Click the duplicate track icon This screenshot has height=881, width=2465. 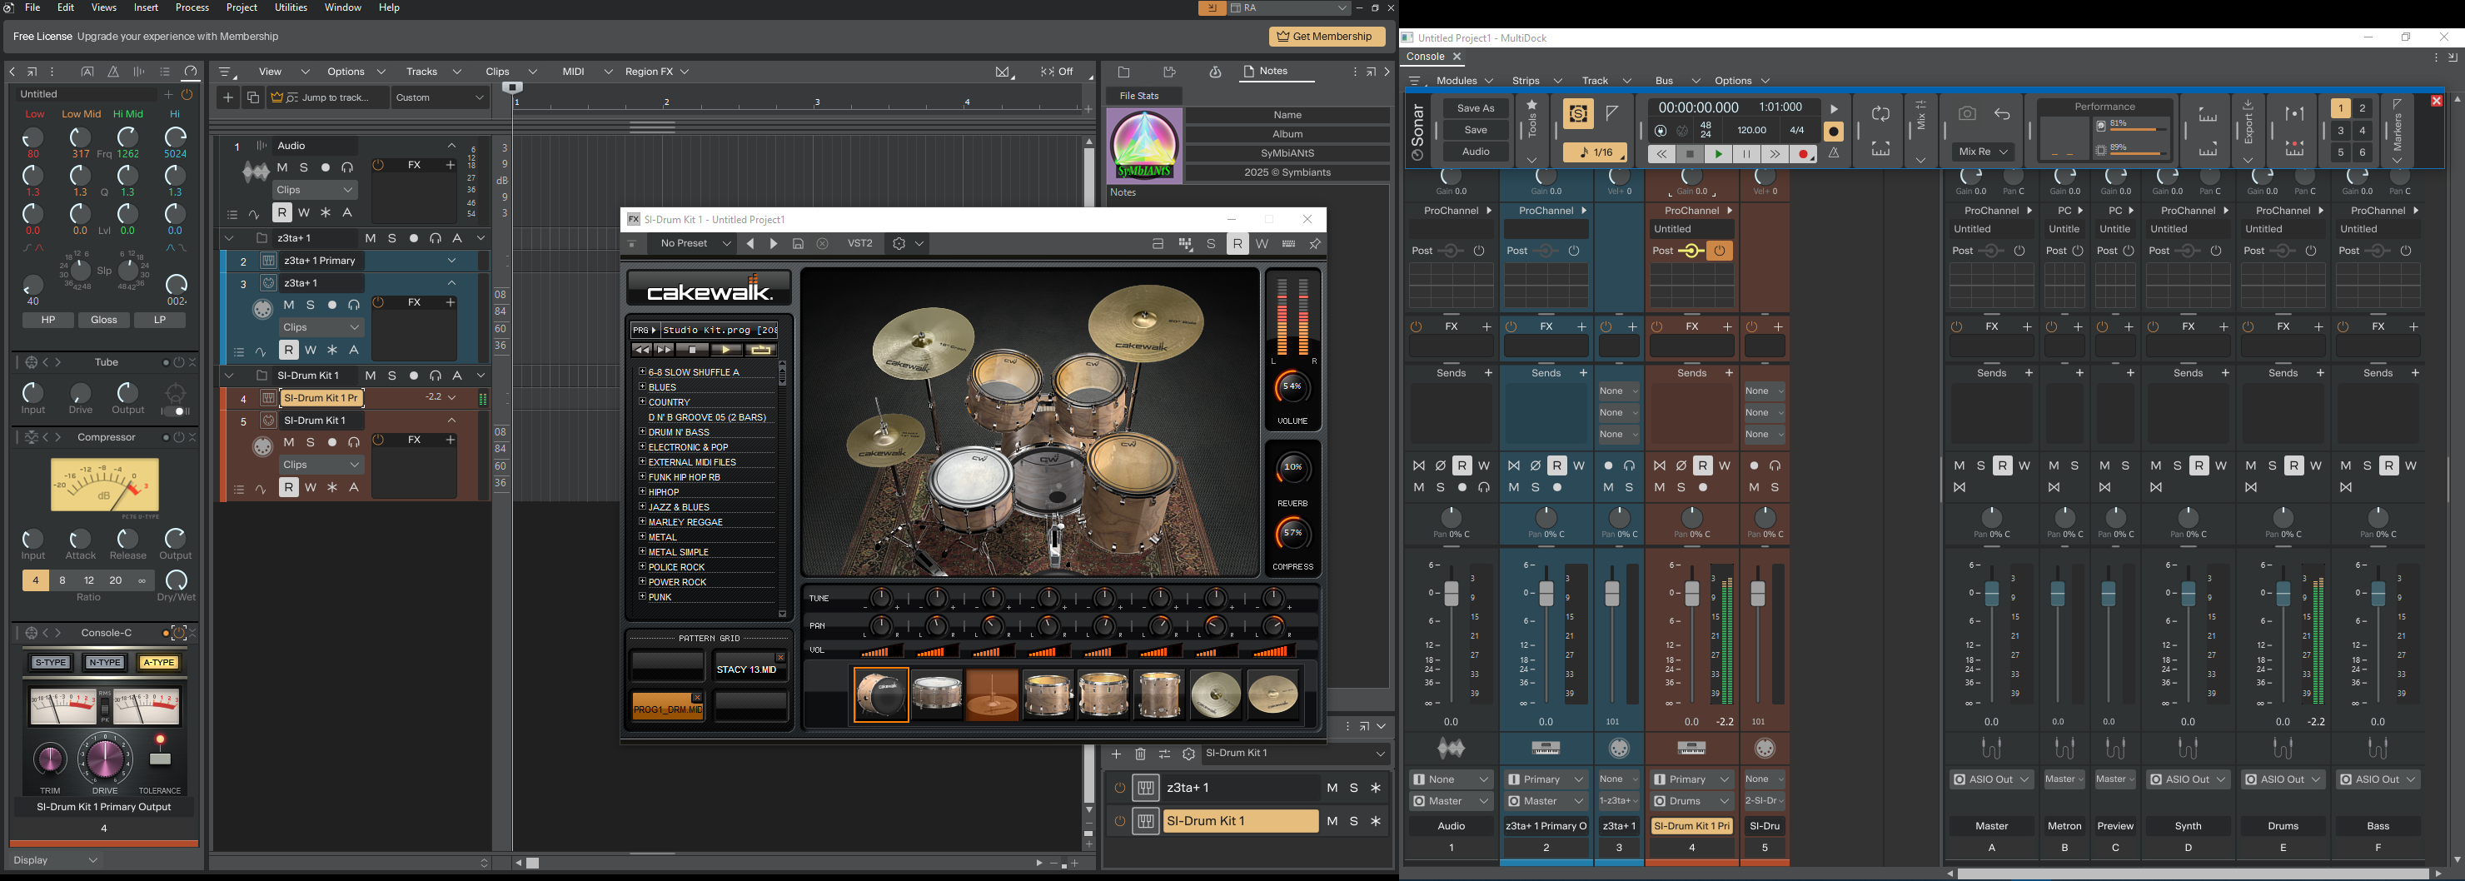point(252,97)
